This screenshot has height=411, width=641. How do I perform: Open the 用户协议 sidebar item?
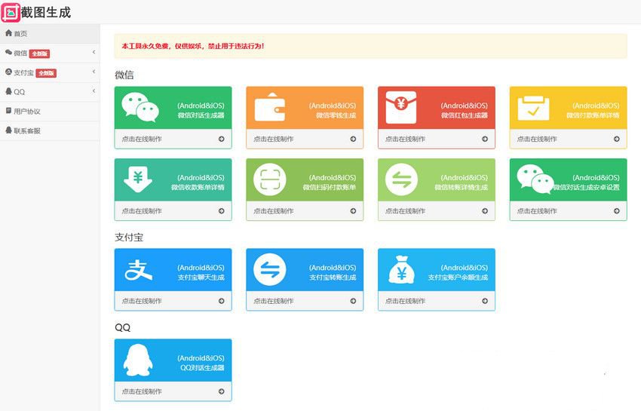50,112
